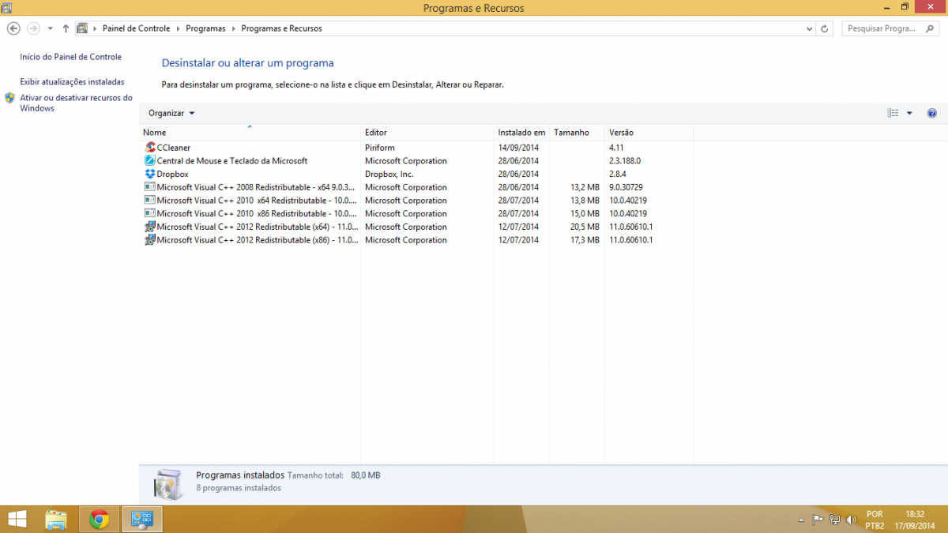Click the Forward navigation arrow

click(33, 28)
